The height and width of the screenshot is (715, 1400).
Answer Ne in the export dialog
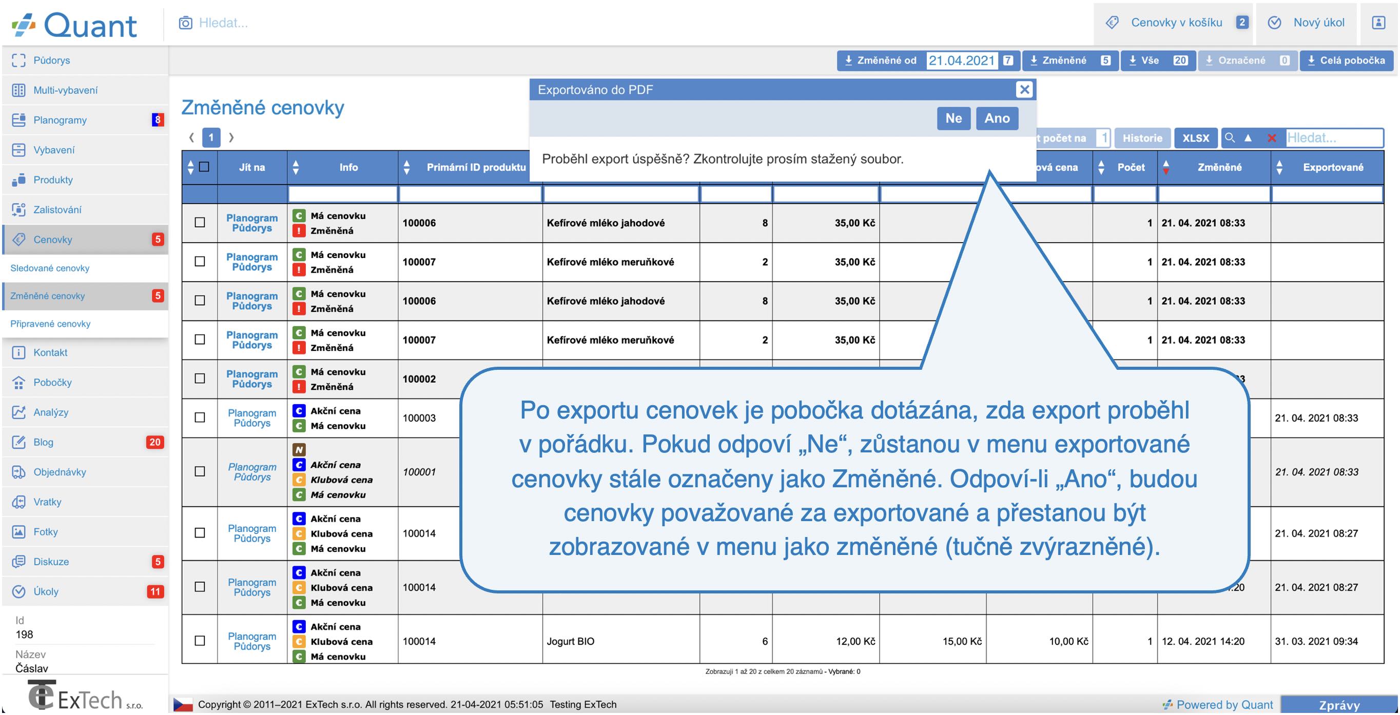[954, 118]
